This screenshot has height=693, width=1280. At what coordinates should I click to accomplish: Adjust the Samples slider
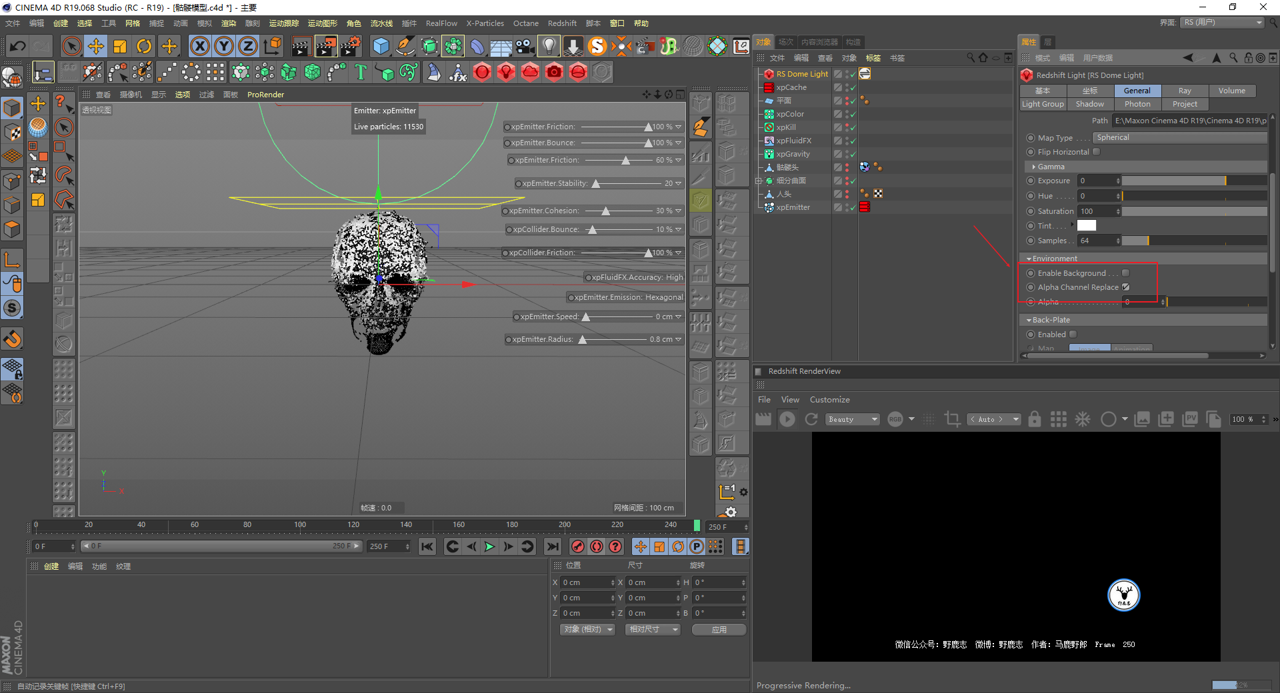[1195, 241]
